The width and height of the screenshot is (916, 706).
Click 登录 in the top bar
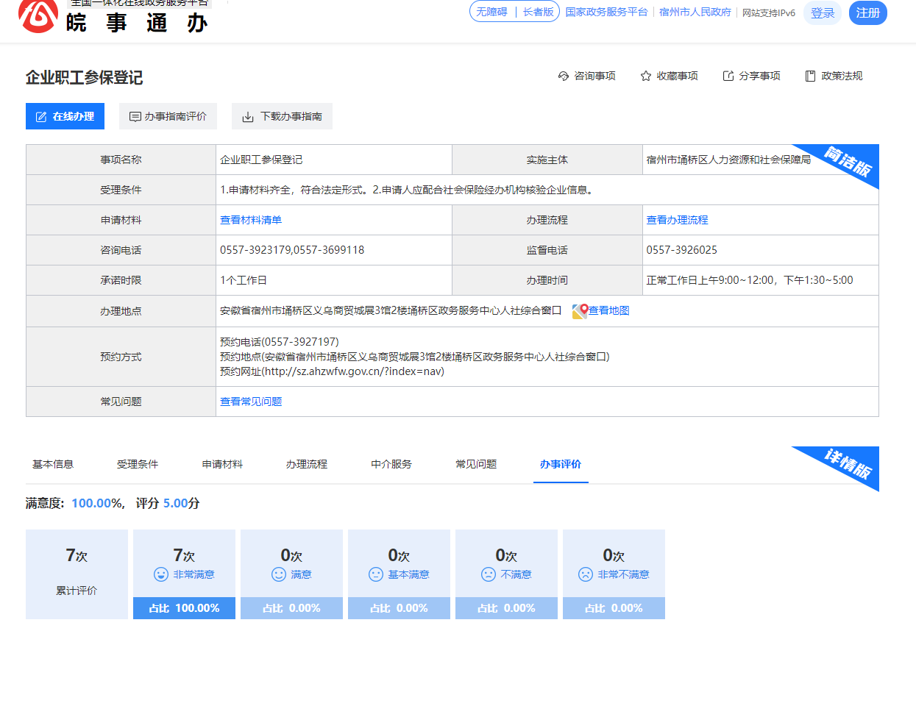tap(823, 13)
